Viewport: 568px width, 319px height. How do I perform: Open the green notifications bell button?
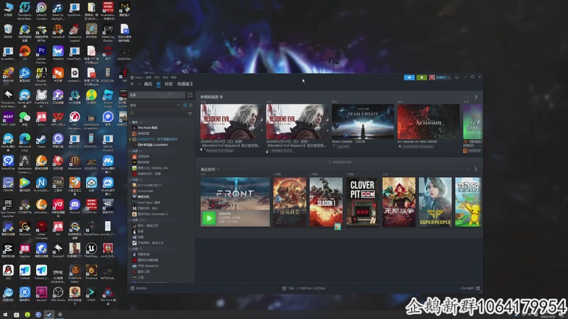coord(421,77)
